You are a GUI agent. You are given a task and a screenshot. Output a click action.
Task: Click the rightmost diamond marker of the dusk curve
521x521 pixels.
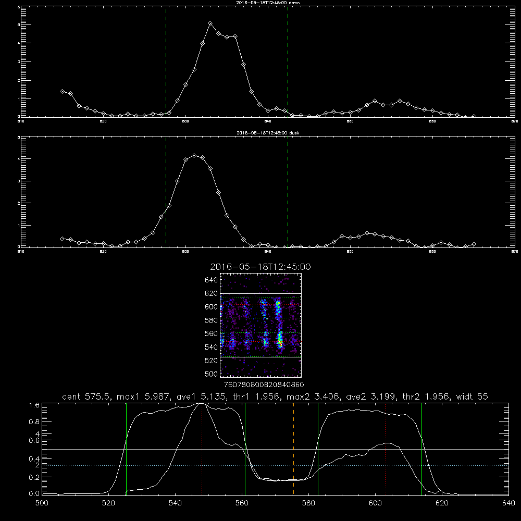point(474,244)
